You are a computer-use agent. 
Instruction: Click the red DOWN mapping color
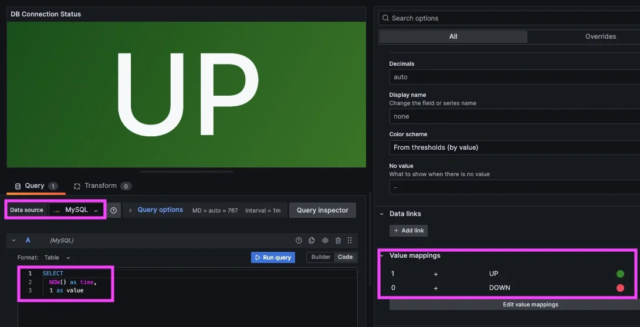pyautogui.click(x=620, y=288)
